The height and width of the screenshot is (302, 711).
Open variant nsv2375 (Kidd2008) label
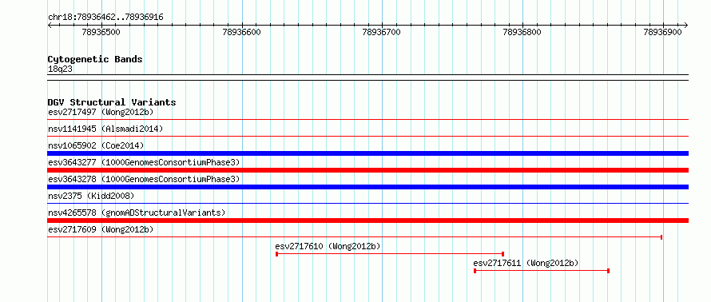coord(91,196)
